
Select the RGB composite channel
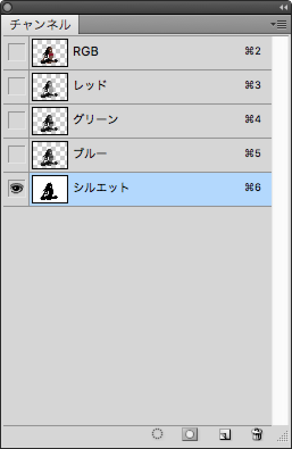click(x=151, y=53)
